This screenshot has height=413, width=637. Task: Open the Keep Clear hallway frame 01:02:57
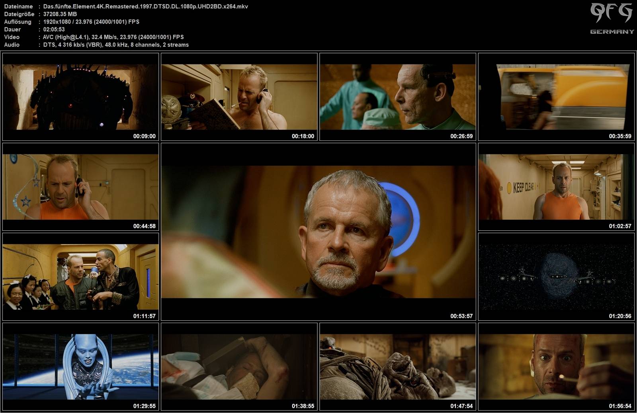point(556,187)
